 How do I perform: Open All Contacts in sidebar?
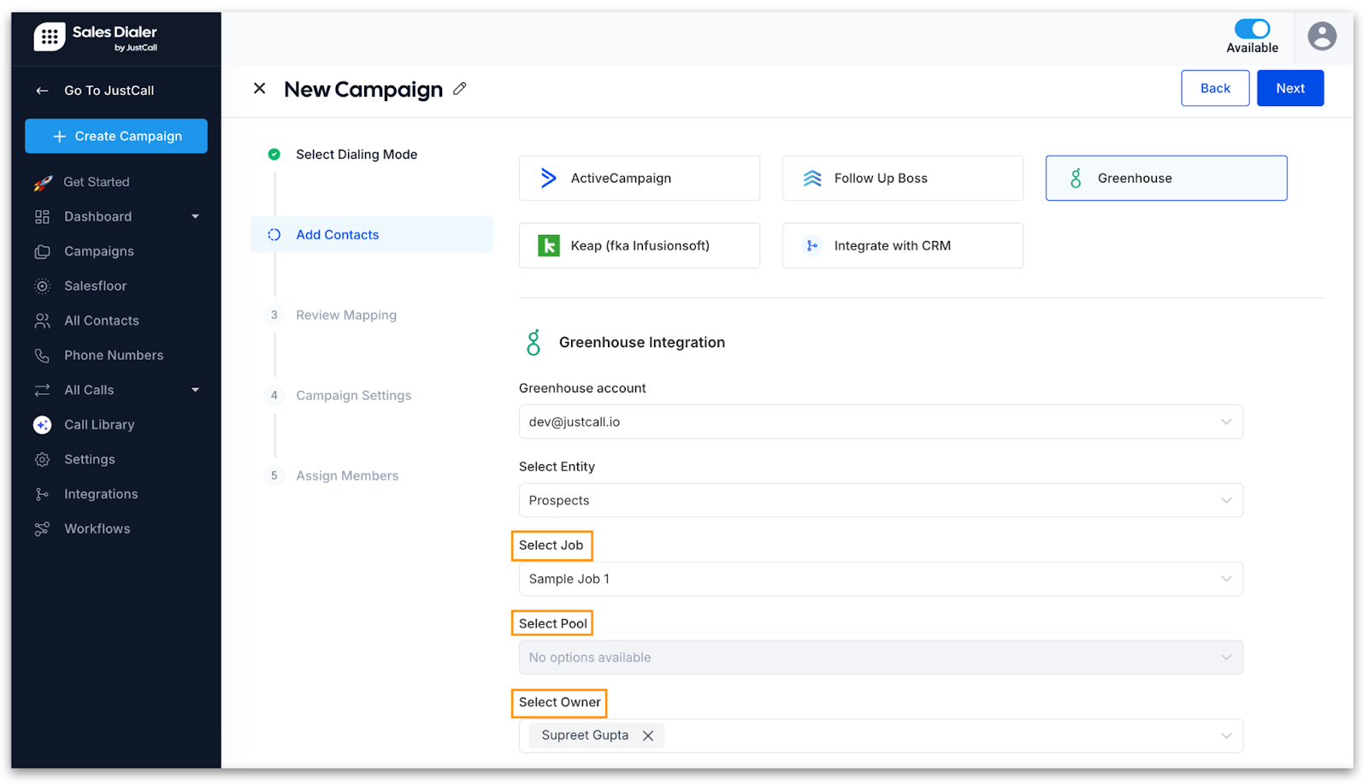(x=102, y=321)
